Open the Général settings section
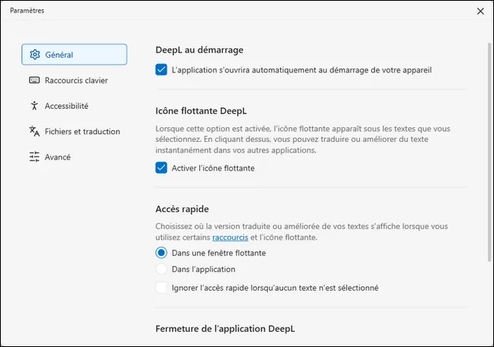The width and height of the screenshot is (494, 347). (74, 55)
